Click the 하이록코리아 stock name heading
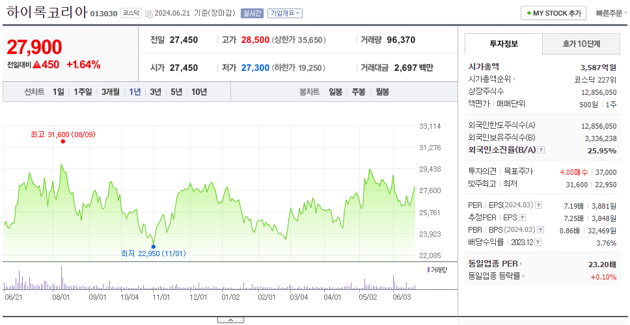 [x=47, y=12]
